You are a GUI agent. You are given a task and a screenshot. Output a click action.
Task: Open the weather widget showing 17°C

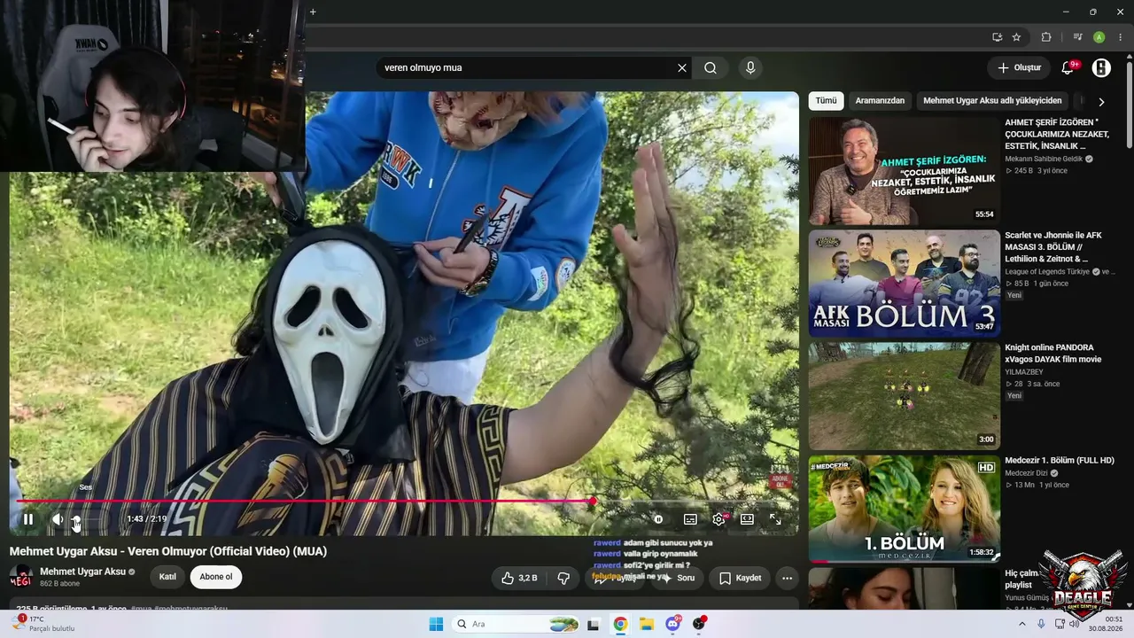point(42,624)
